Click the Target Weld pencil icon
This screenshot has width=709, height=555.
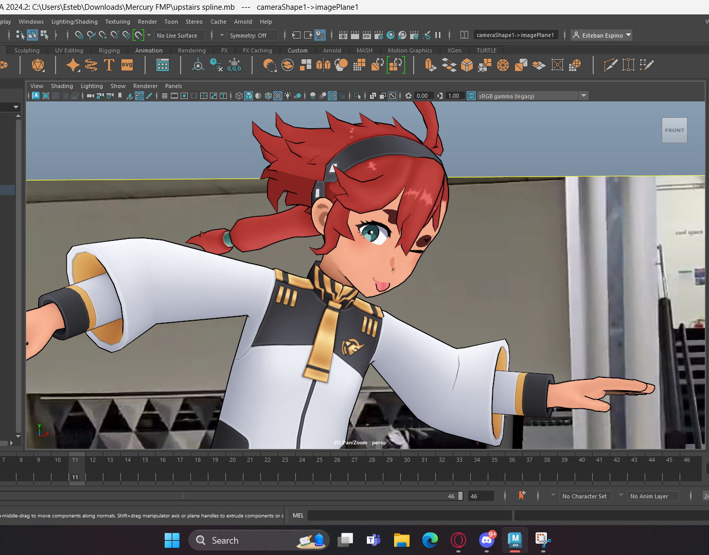(x=646, y=65)
